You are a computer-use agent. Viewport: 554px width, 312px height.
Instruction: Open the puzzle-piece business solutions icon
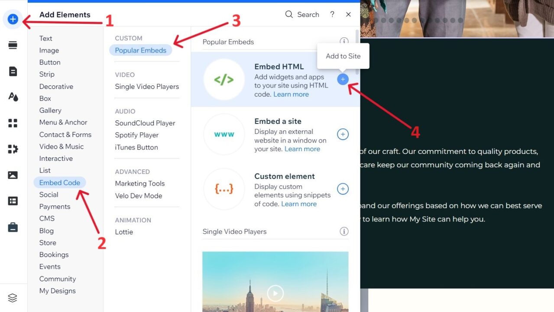click(13, 149)
